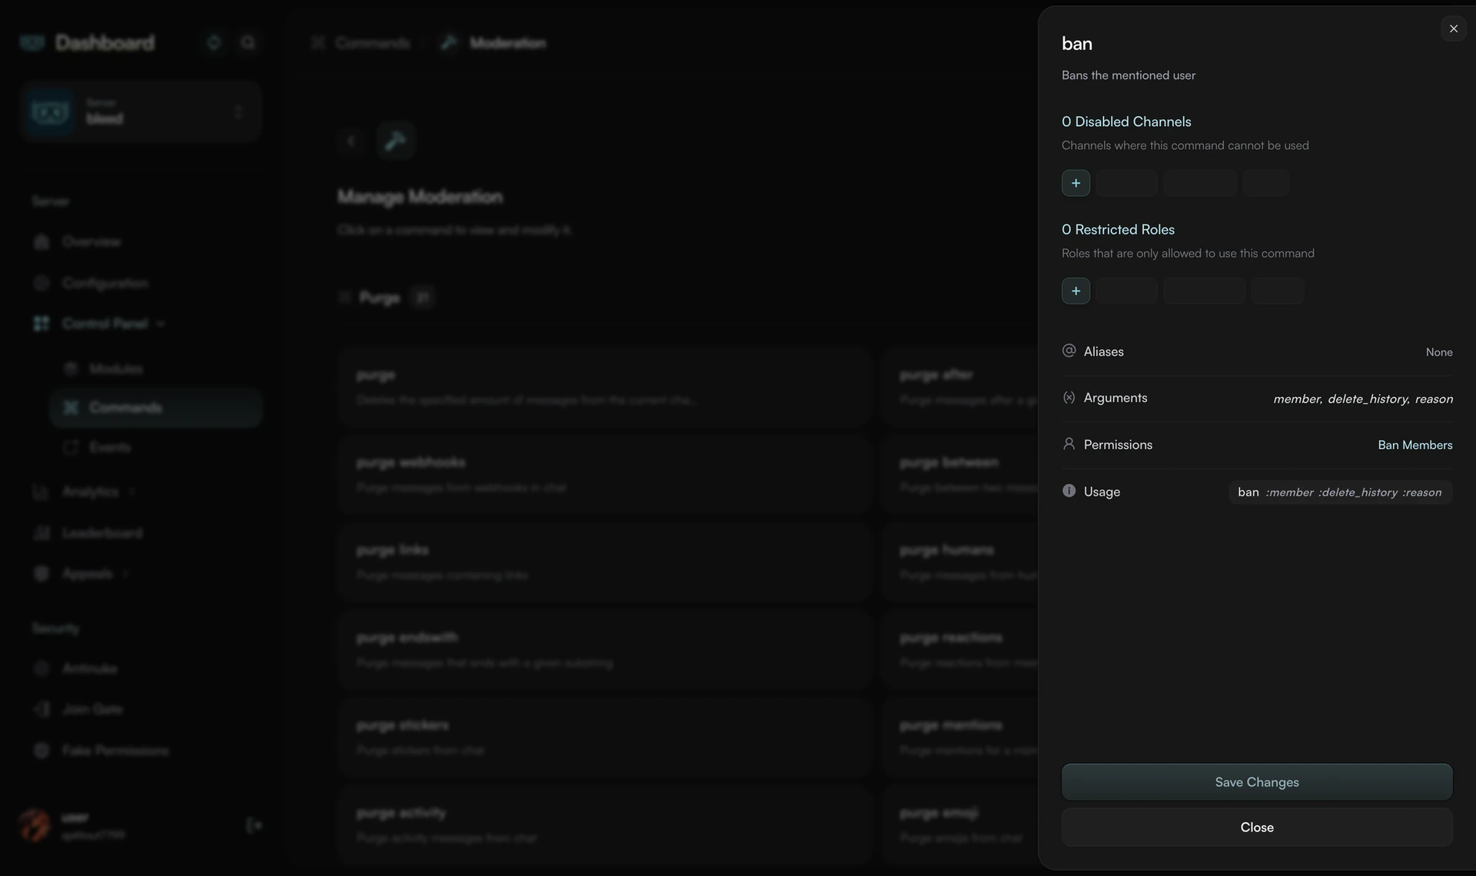Screen dimensions: 1476x876
Task: Open the purge emoji command card
Action: click(959, 825)
